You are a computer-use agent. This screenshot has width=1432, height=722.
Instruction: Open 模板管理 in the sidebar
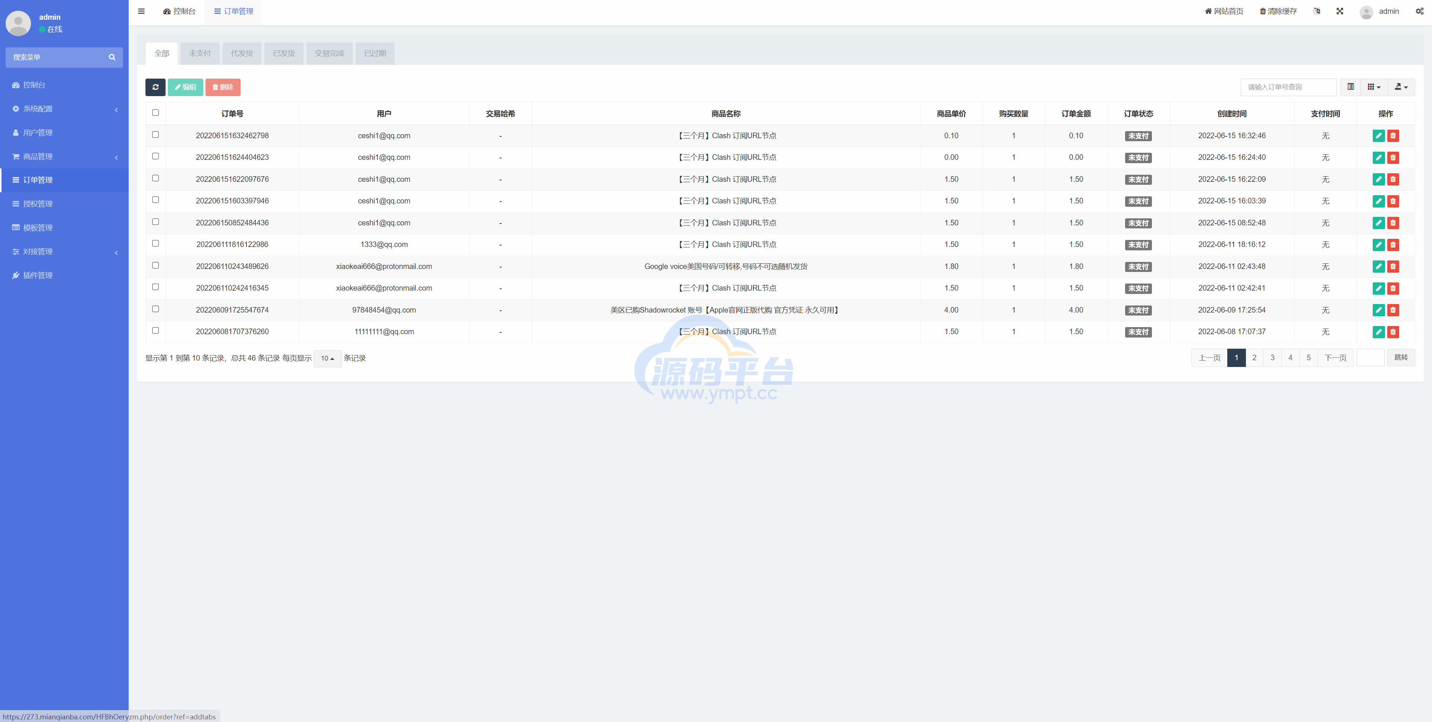64,228
